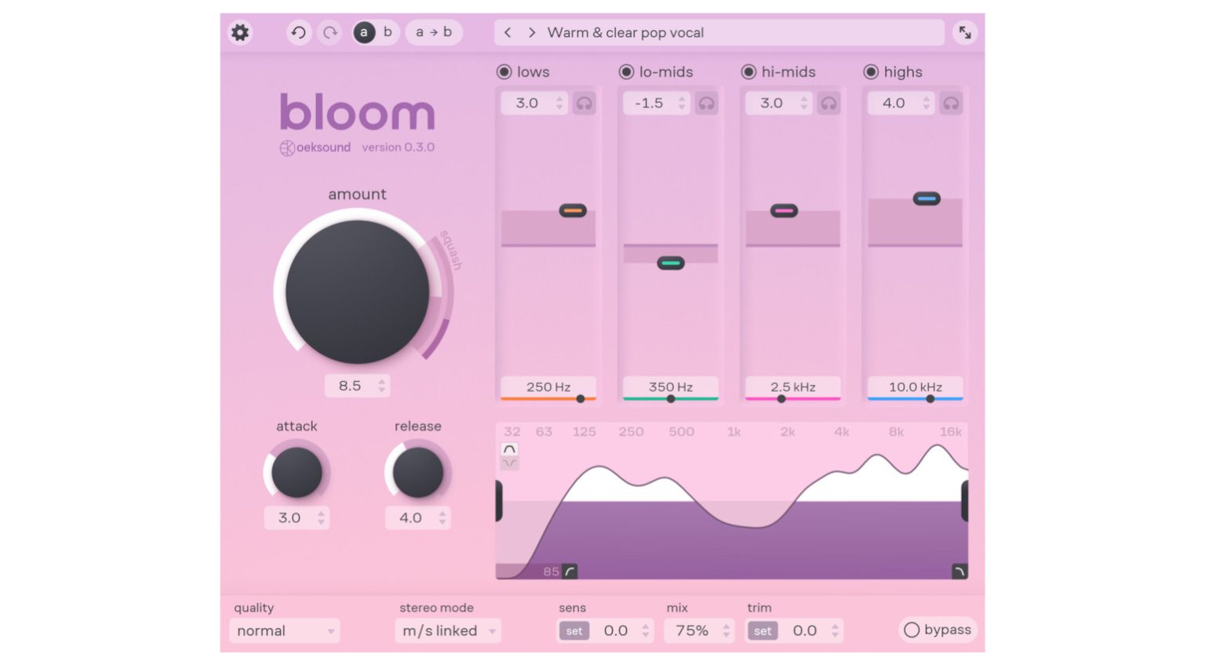Disable the hi-mids band radio toggle

748,71
